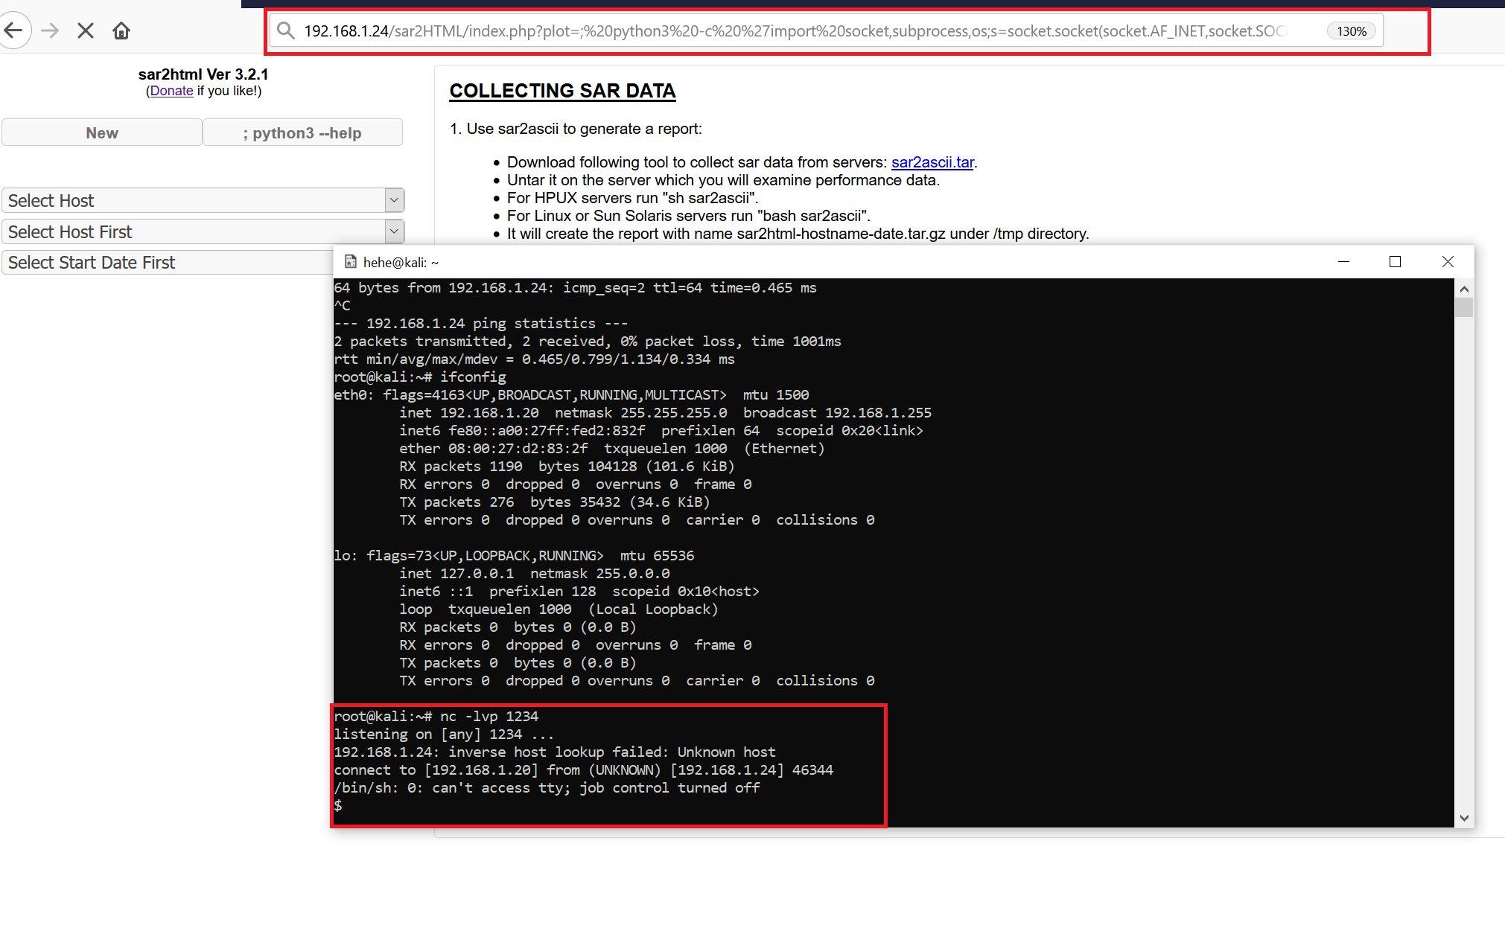Viewport: 1505px width, 928px height.
Task: Close the hehe@kali terminal window
Action: coord(1448,262)
